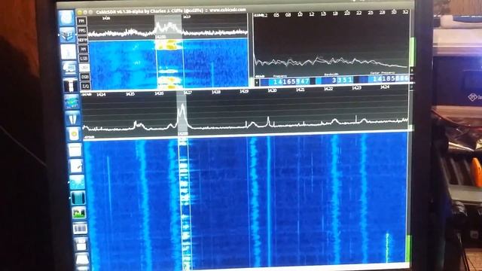Open the teal launcher icon below waveform
This screenshot has height=271, width=482.
[x=78, y=197]
